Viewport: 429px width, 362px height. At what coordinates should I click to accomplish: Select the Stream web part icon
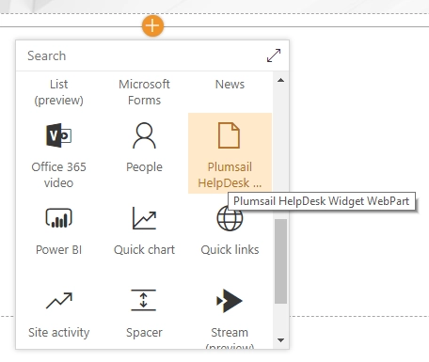[230, 301]
